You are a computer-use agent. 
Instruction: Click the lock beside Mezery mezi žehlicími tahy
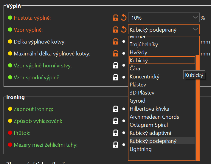(115, 145)
